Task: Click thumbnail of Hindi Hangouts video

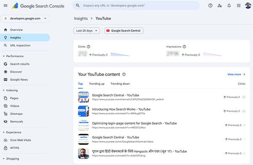Action: [83, 153]
